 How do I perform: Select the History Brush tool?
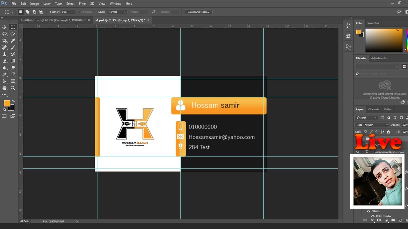click(x=13, y=54)
